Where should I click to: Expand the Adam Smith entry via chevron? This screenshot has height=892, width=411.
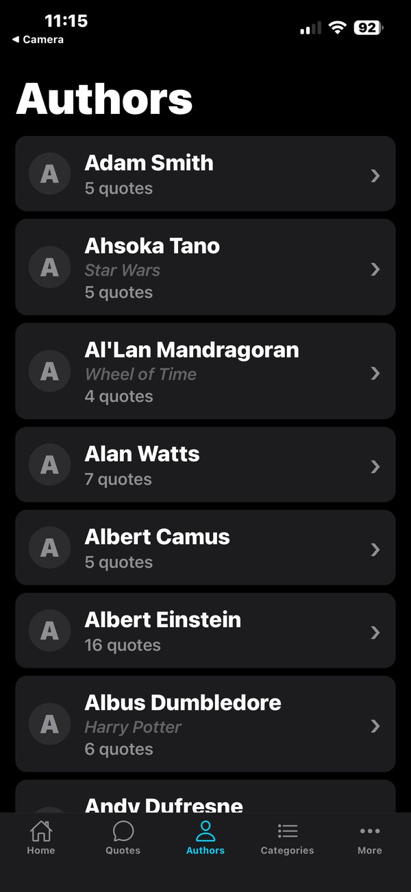click(375, 175)
